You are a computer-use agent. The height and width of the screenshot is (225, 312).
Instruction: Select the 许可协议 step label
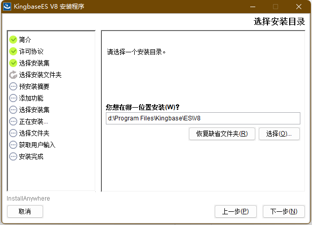[x=31, y=51]
